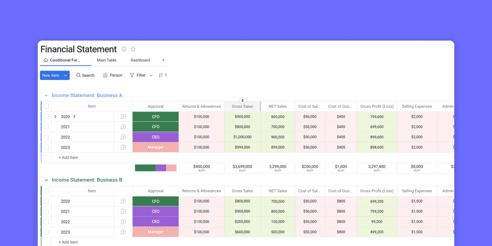
Task: Check the Business A 2023 row checkbox
Action: point(46,147)
